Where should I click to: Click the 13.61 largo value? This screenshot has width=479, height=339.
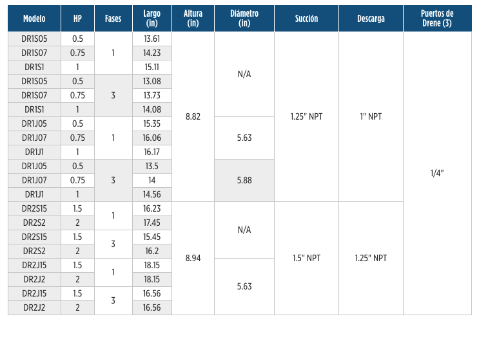tap(152, 39)
